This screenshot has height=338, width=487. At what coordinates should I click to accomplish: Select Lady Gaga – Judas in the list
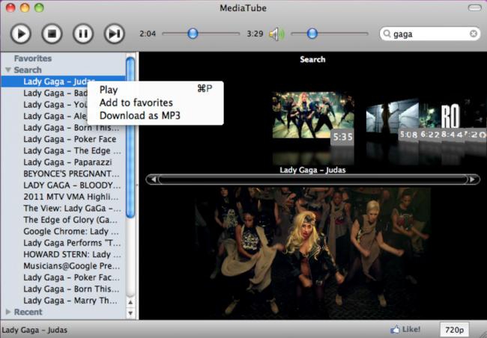pyautogui.click(x=63, y=82)
